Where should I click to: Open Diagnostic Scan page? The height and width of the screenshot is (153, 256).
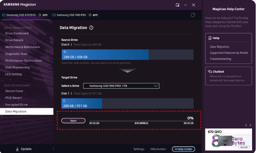point(16,54)
